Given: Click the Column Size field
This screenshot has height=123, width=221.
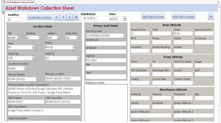Looking at the screenshot, I should (162, 83).
